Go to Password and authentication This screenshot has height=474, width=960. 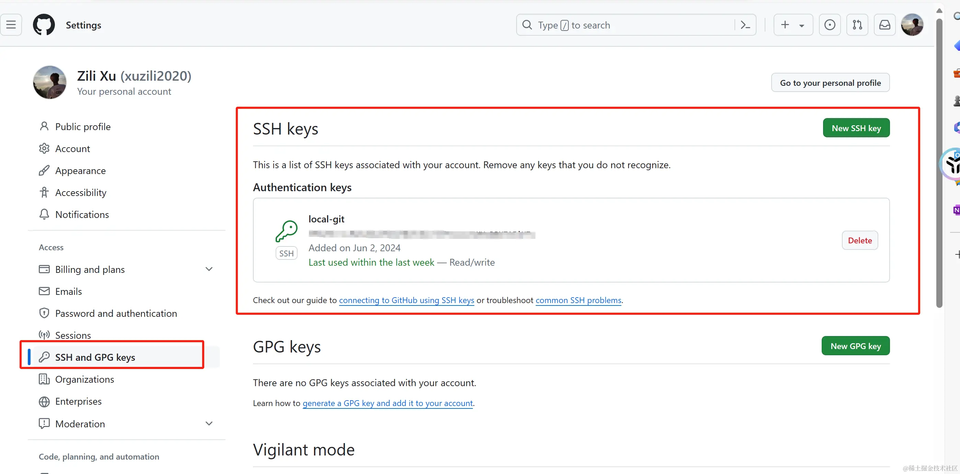[x=116, y=313]
